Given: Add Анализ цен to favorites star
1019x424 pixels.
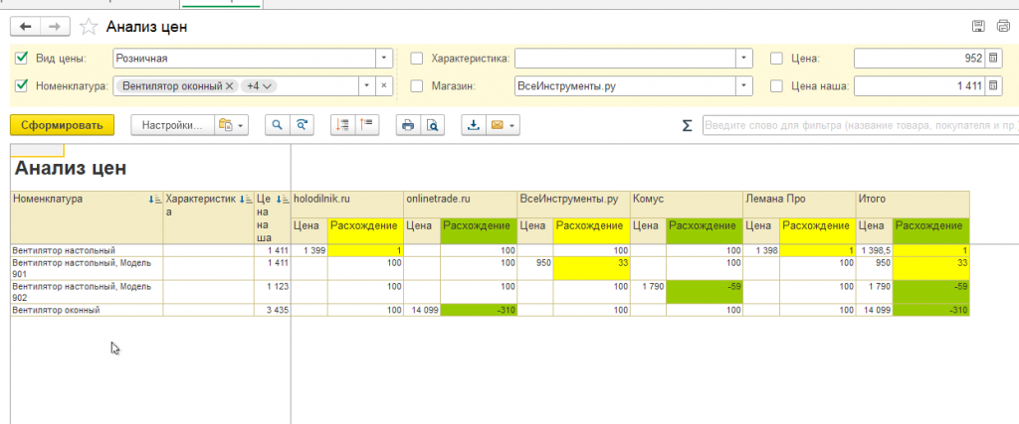Looking at the screenshot, I should [x=88, y=27].
